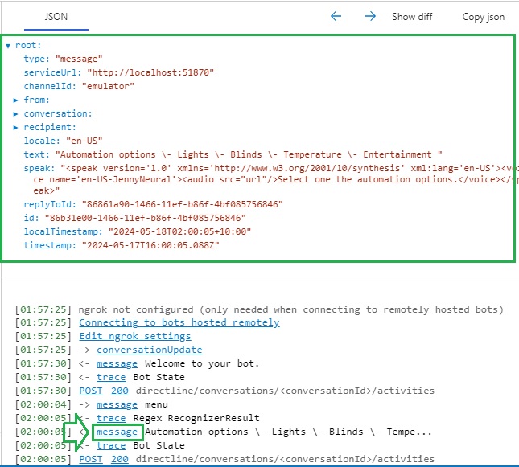Select the conversationUpdate log entry
This screenshot has height=467, width=519.
point(149,350)
